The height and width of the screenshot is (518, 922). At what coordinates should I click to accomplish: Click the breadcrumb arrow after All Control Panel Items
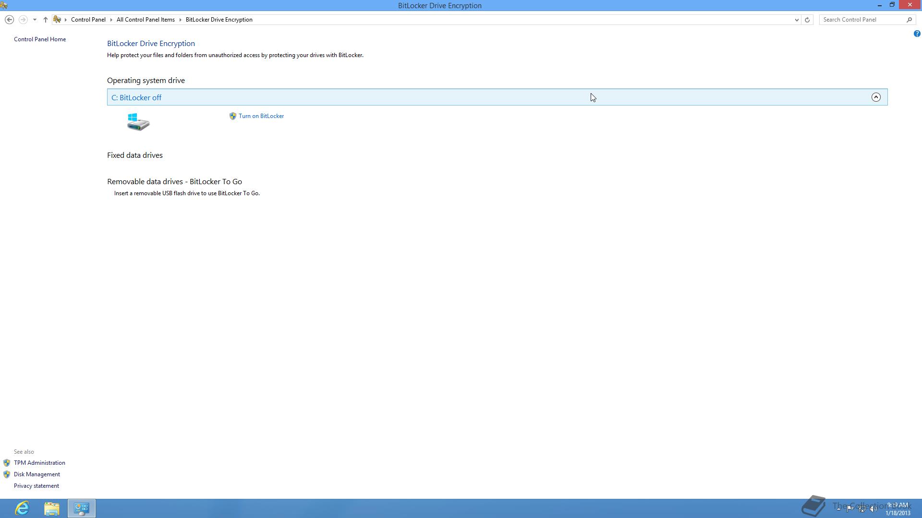(x=181, y=20)
